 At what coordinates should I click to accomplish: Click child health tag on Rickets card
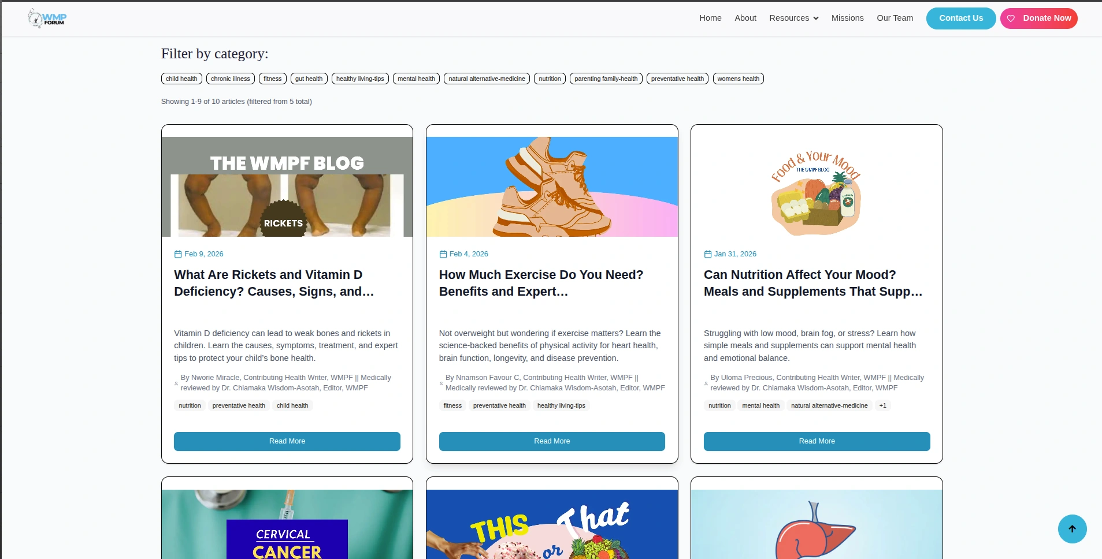tap(292, 406)
